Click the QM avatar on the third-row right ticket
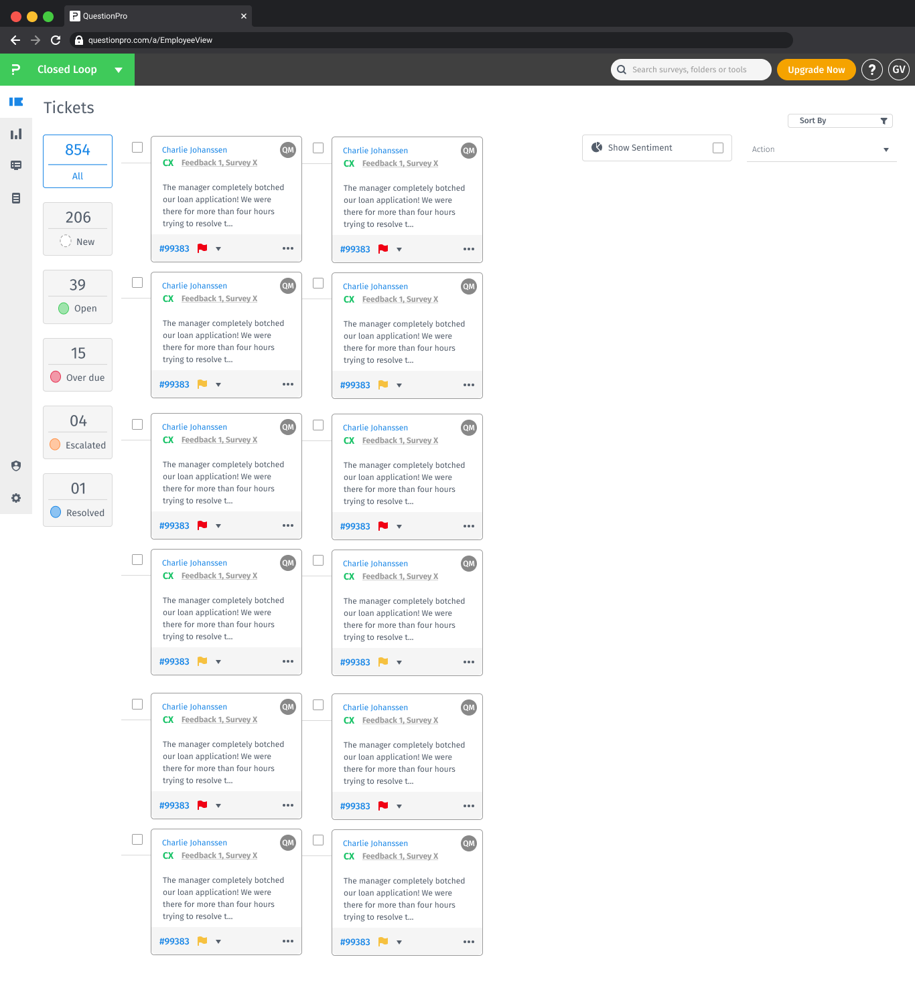 click(469, 428)
